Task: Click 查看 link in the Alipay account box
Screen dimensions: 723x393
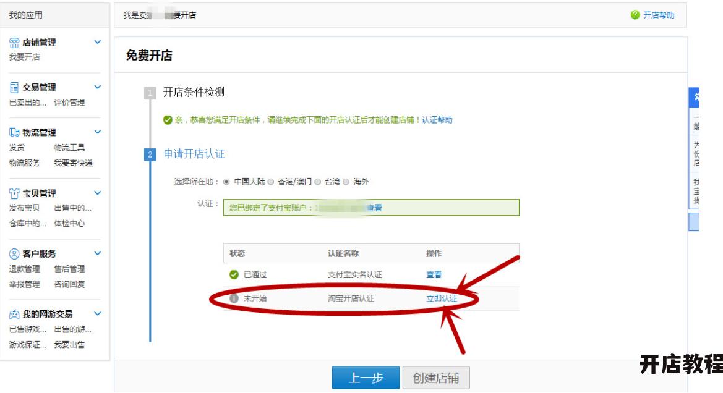Action: 374,208
